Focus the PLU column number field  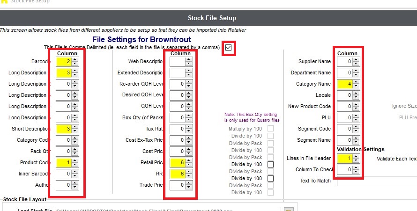344,118
